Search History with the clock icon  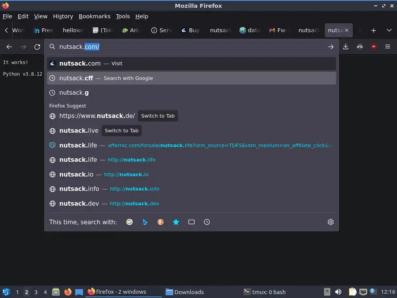coord(207,222)
